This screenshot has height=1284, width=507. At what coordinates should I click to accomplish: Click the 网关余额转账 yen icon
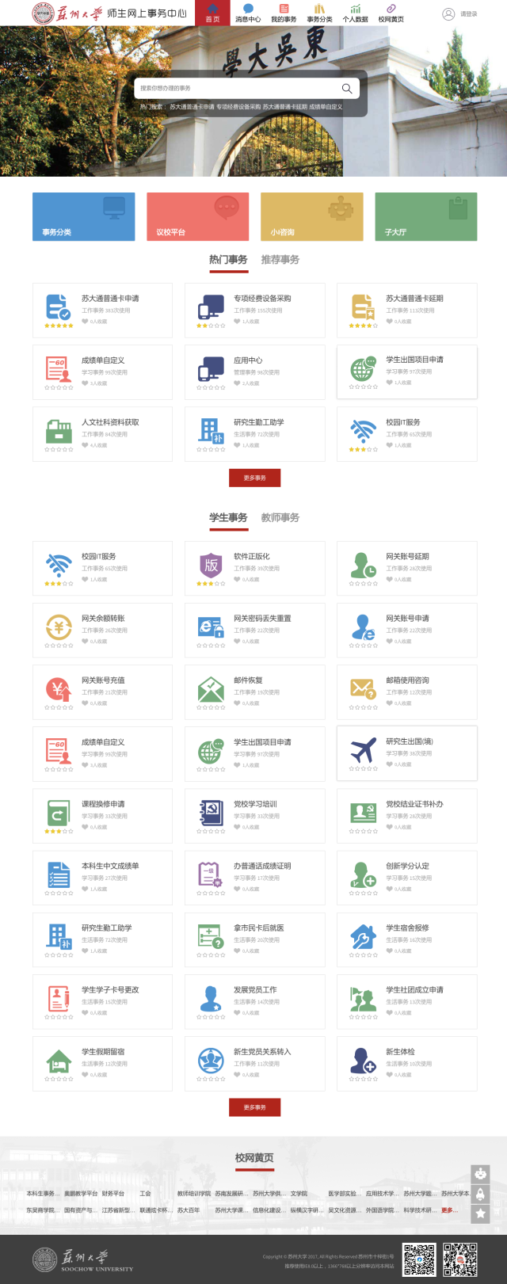(59, 627)
